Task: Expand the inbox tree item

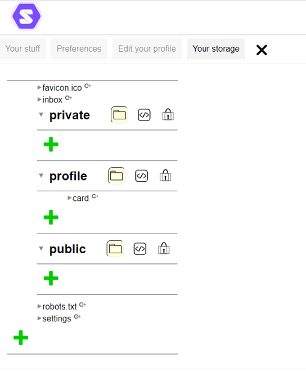Action: click(39, 100)
